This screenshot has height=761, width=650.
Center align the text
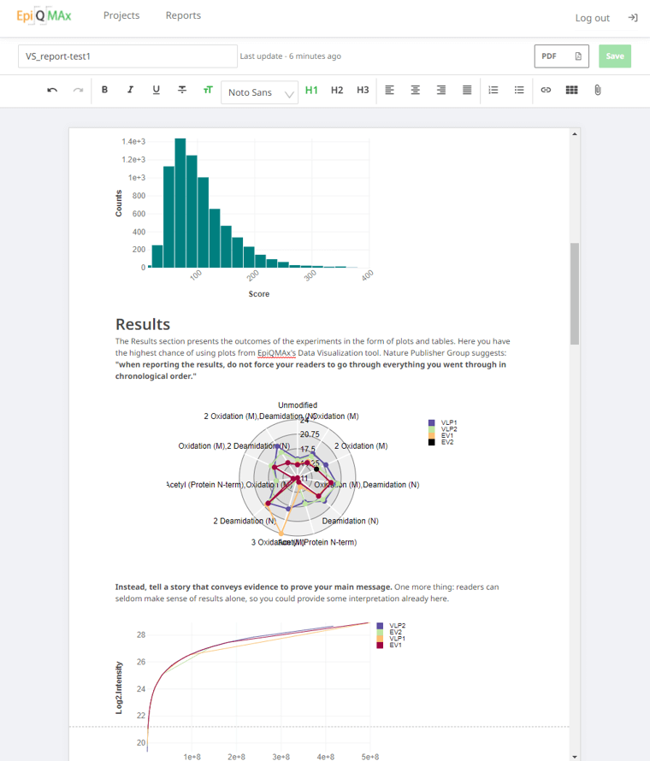[x=415, y=90]
